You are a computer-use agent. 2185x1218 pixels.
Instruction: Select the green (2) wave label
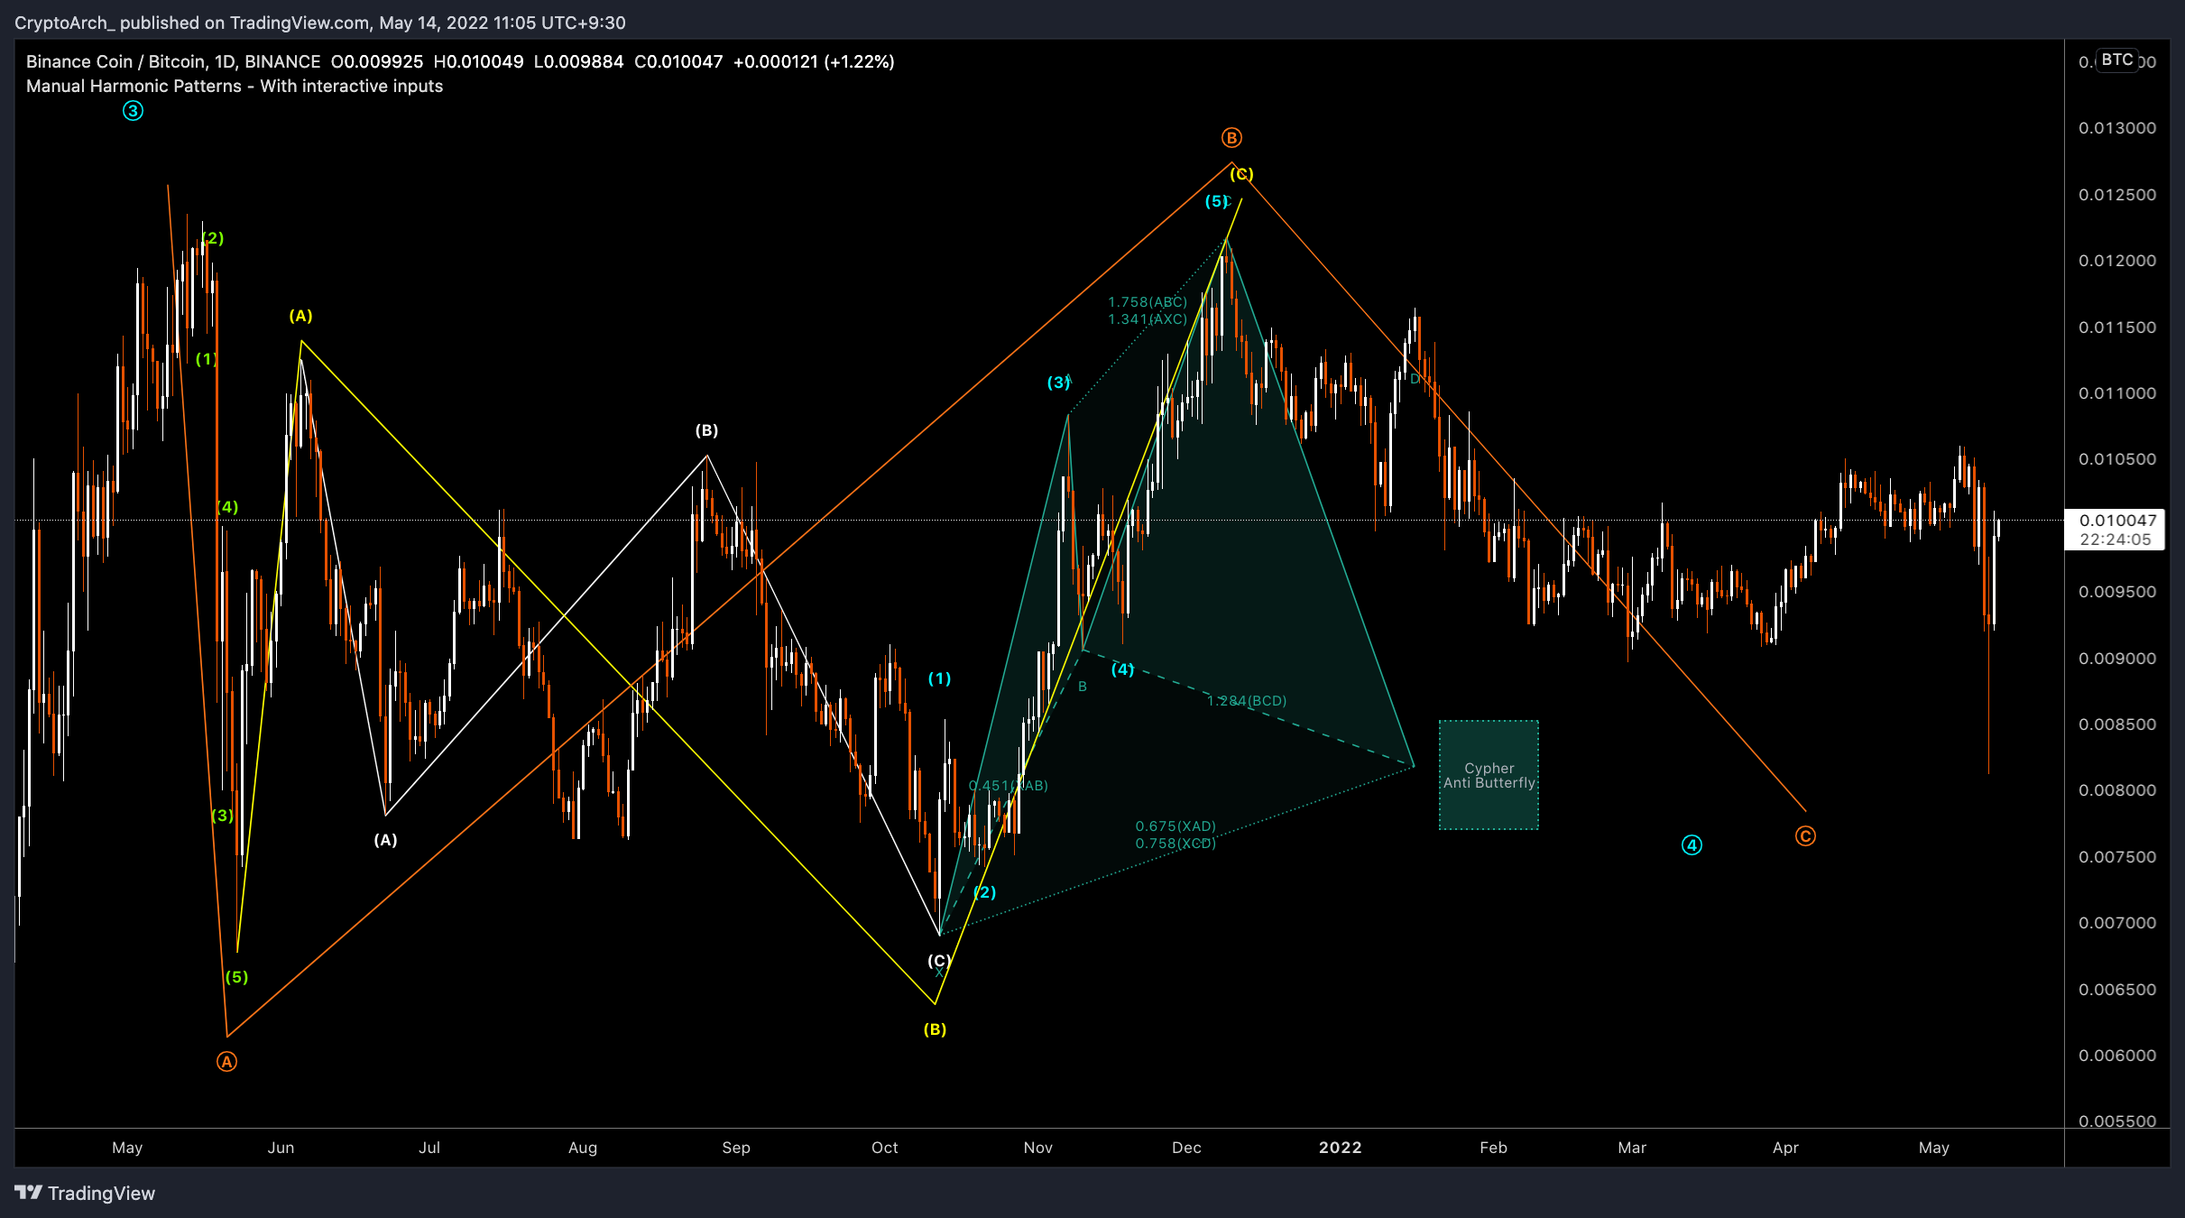(x=212, y=238)
